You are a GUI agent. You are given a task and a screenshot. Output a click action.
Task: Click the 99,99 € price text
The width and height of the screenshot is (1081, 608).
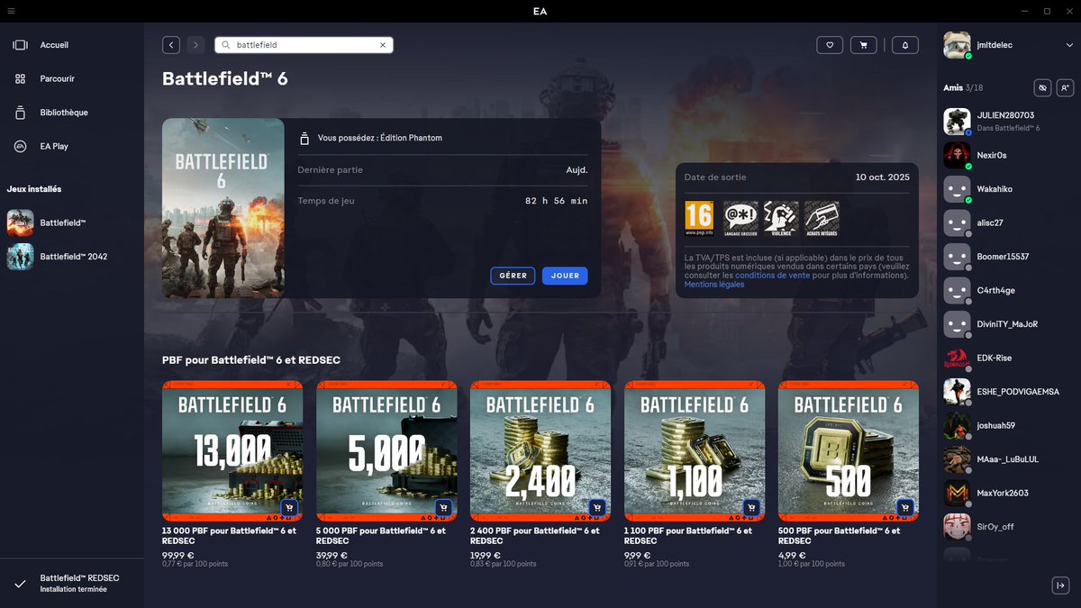point(178,555)
